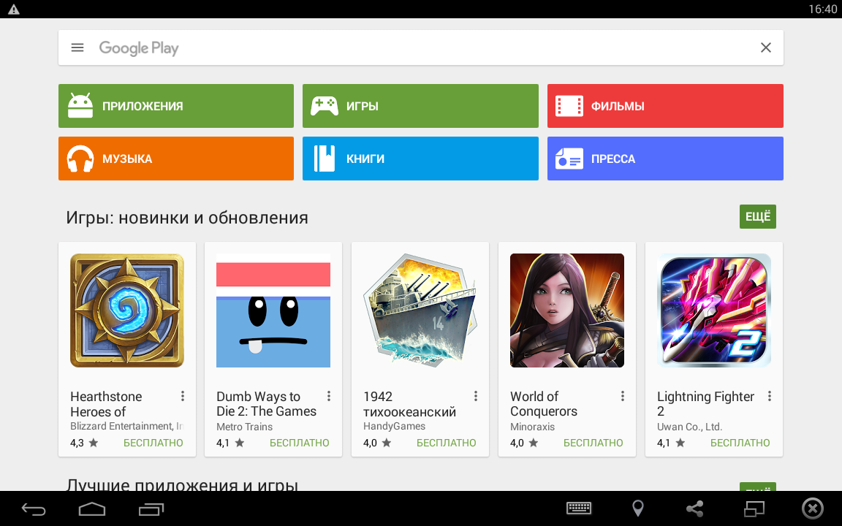
Task: Click the warning triangle in status bar
Action: pyautogui.click(x=13, y=9)
